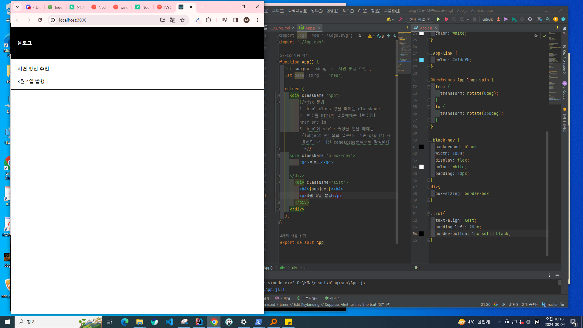Image resolution: width=583 pixels, height=328 pixels.
Task: Open the 빌드(B) menu in IDE
Action: (317, 11)
